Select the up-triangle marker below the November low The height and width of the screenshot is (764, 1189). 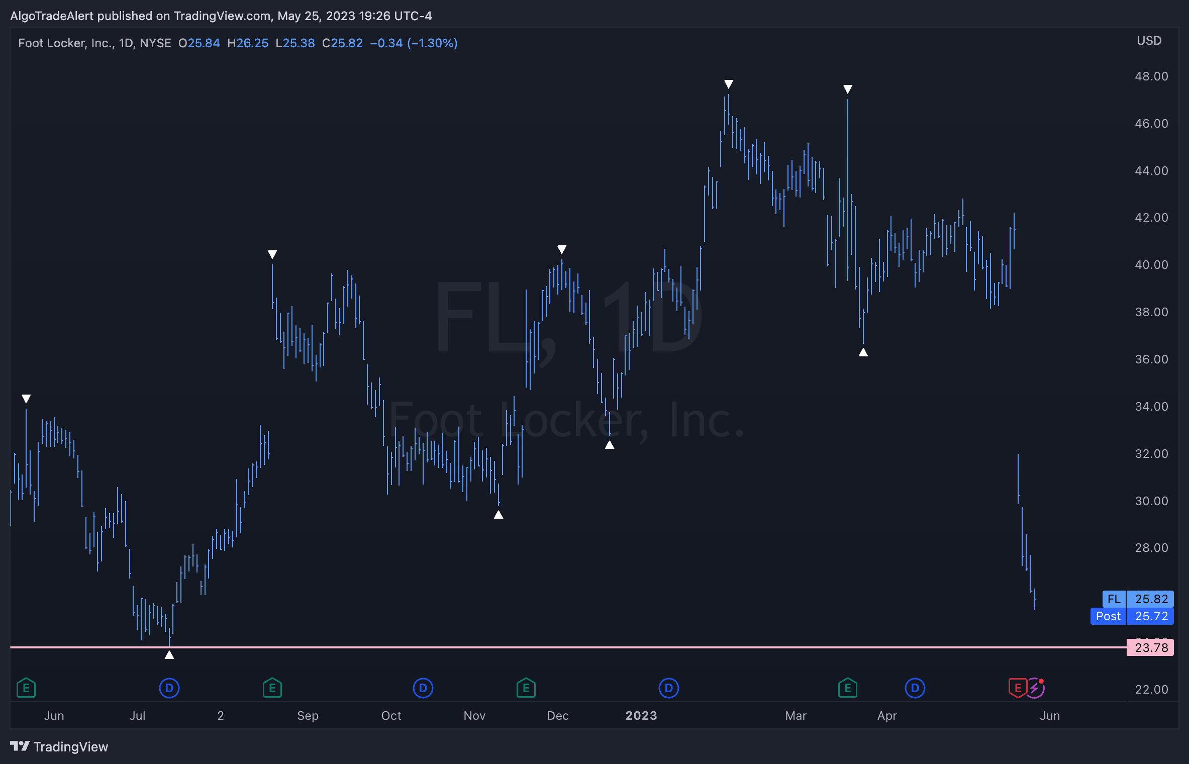coord(499,514)
